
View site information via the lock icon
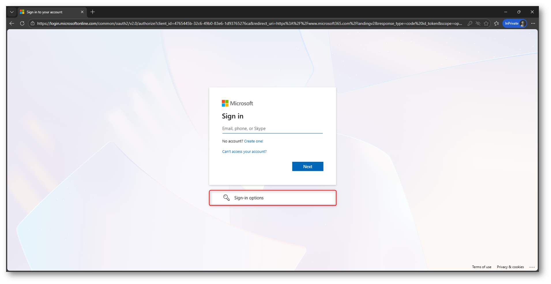click(33, 23)
